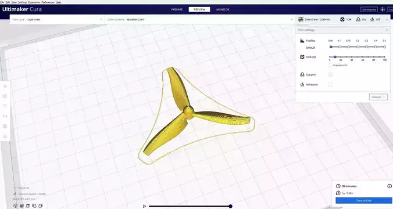Open the View menu
The image size is (393, 209).
point(15,2)
